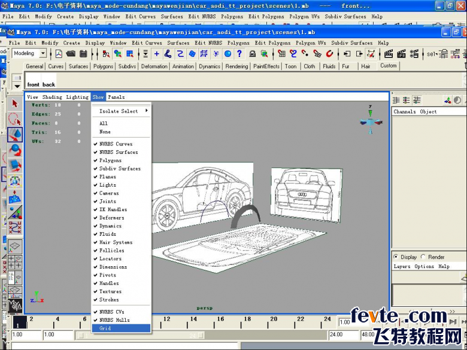The image size is (467, 350).
Task: Activate the Move tool with cone icon
Action: pyautogui.click(x=15, y=135)
